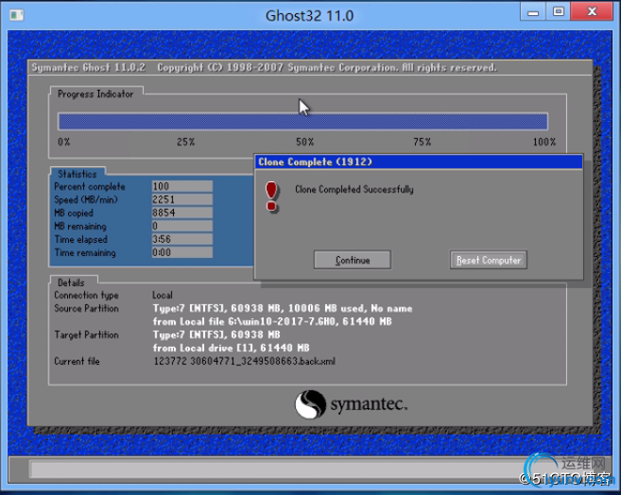
Task: Click the Statistics panel label
Action: [78, 174]
